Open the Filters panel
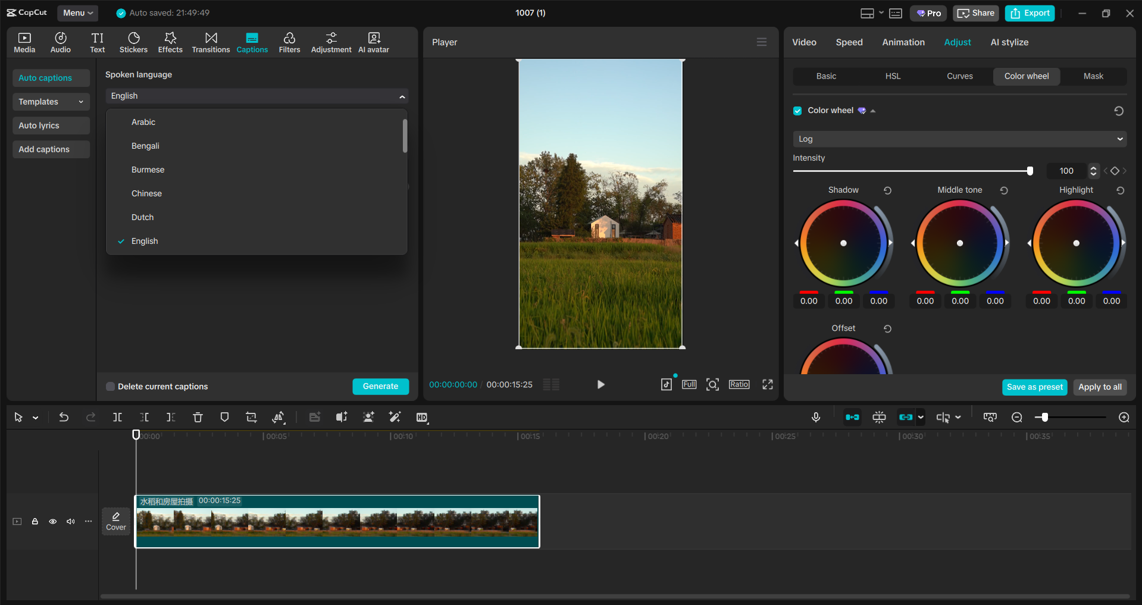 tap(289, 42)
